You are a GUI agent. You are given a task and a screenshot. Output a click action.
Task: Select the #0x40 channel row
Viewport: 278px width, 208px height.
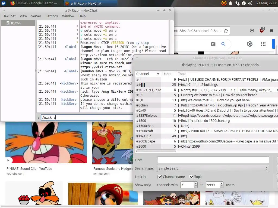(x=207, y=110)
